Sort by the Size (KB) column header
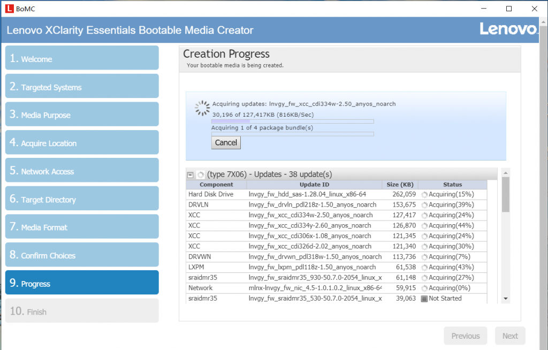Screen dimensions: 548x350 coord(400,185)
